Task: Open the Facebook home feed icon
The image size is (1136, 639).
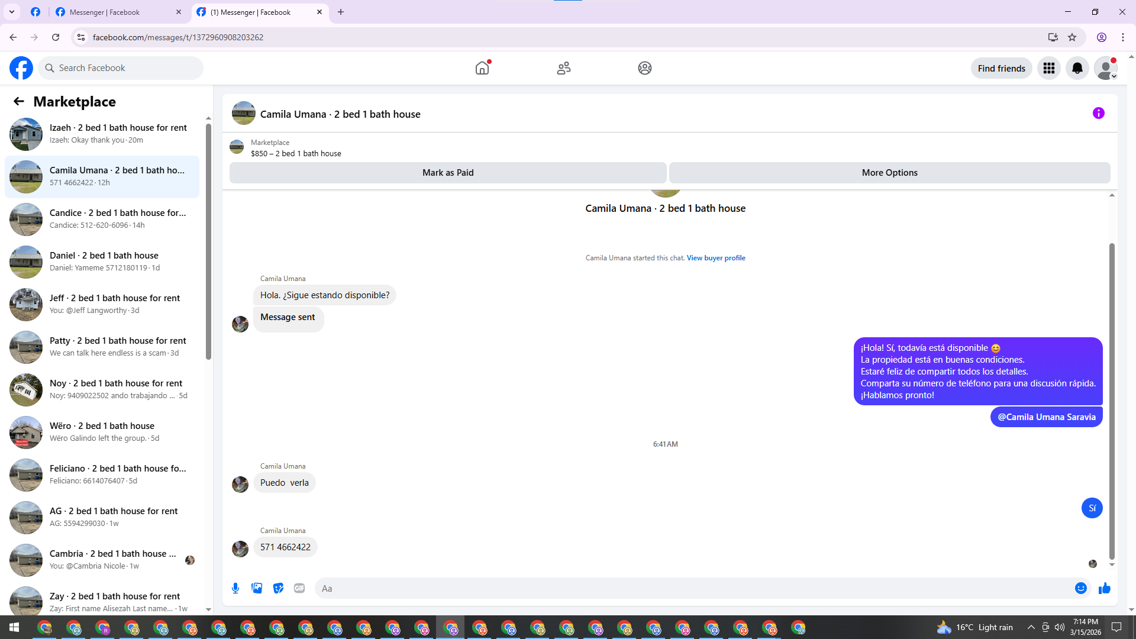Action: pos(482,68)
